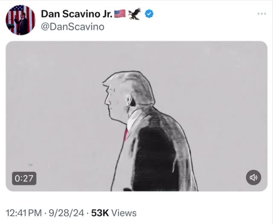Open Dan Scavino's profile picture
This screenshot has height=224, width=273.
pyautogui.click(x=20, y=20)
